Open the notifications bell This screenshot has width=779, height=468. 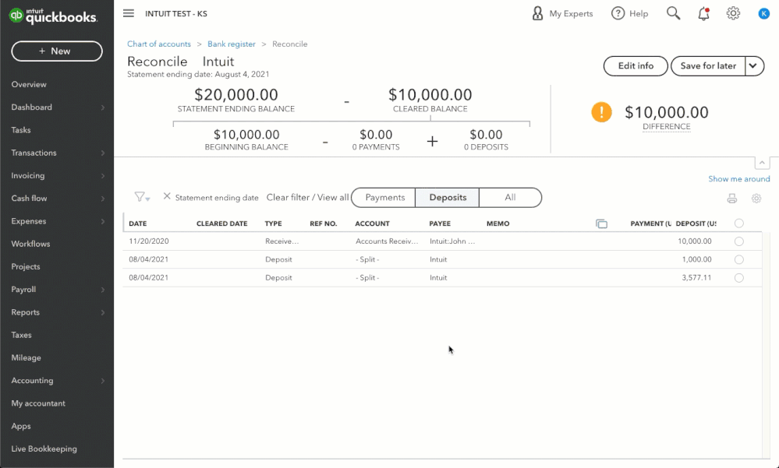tap(704, 13)
